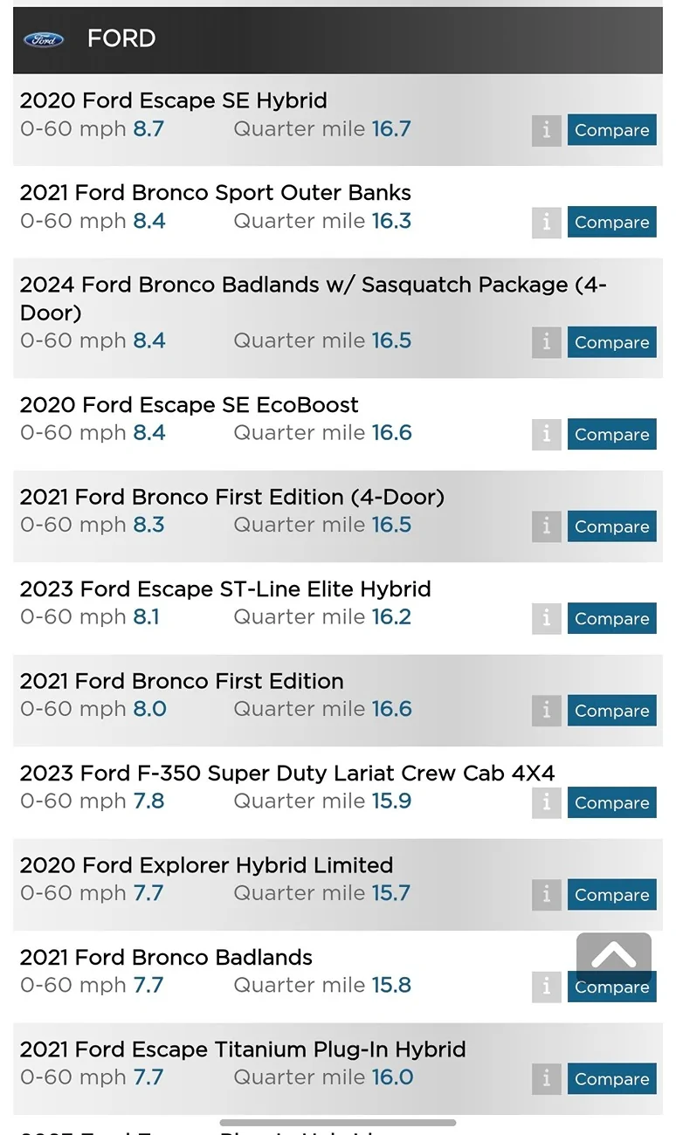Open info for 2023 Escape ST-Line Elite Hybrid

coord(546,618)
